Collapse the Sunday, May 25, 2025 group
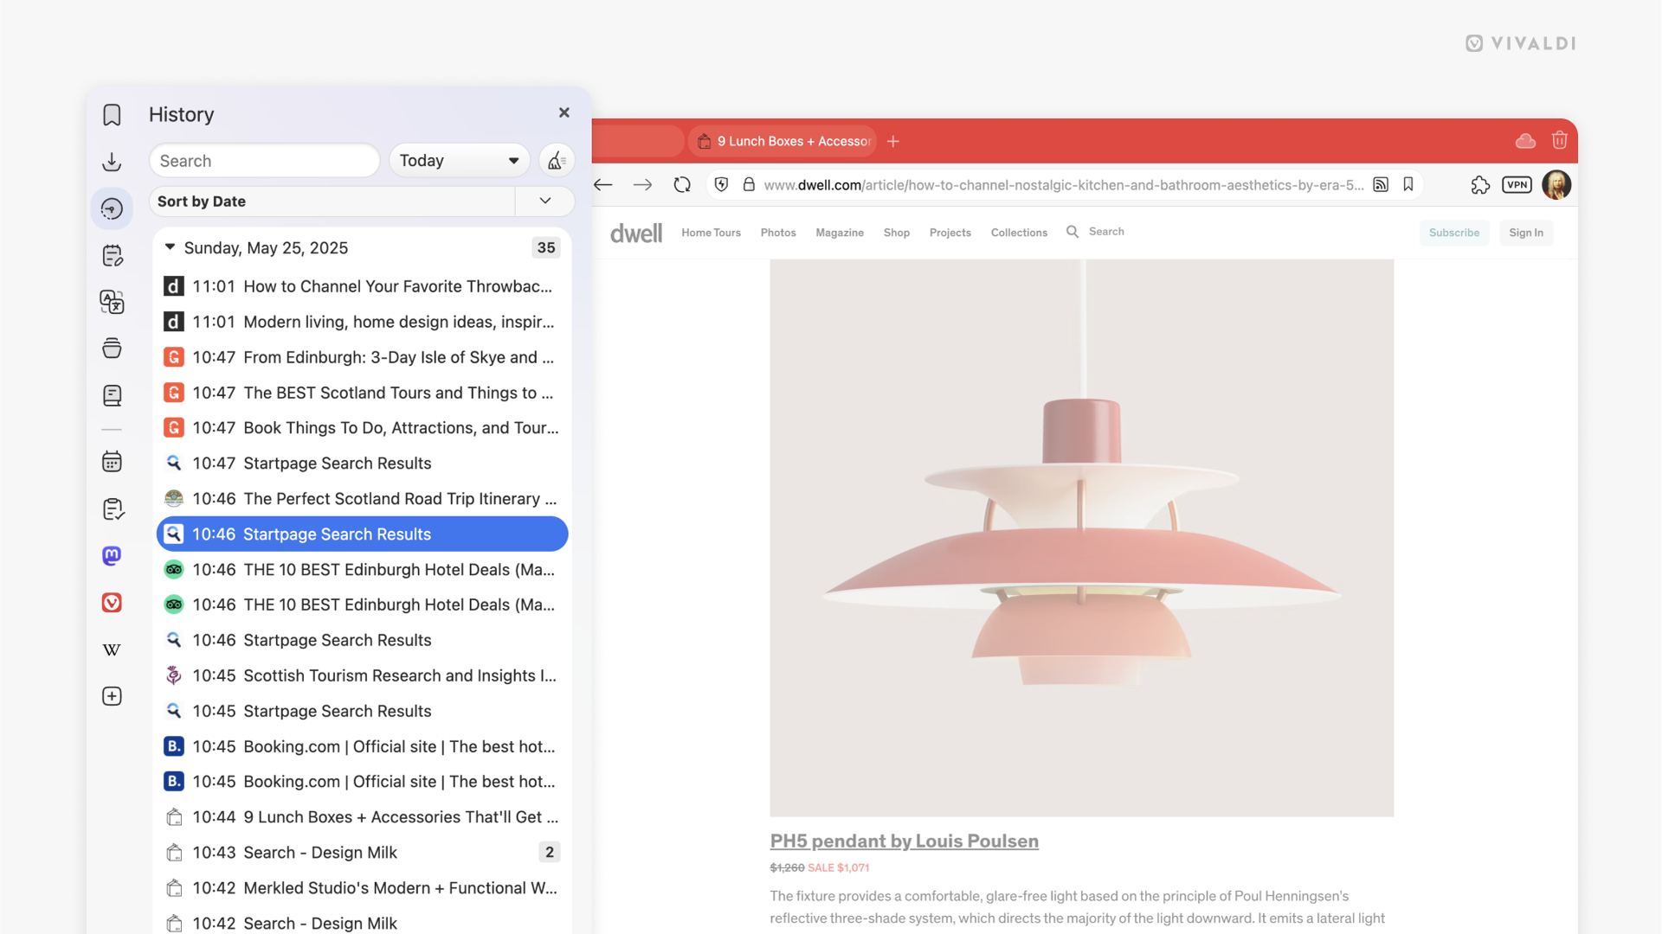The width and height of the screenshot is (1662, 934). tap(171, 247)
